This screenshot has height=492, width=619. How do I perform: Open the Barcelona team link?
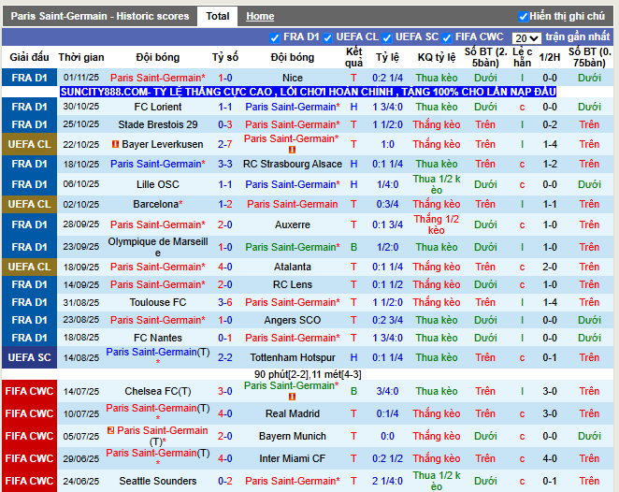click(x=155, y=204)
